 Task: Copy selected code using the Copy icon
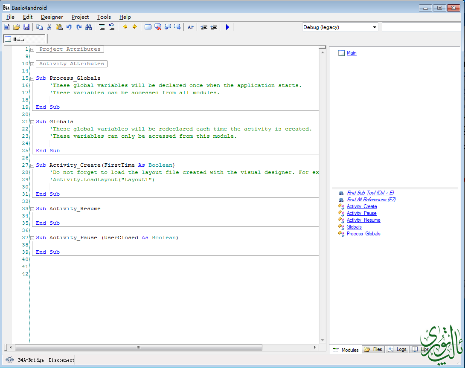pyautogui.click(x=39, y=27)
